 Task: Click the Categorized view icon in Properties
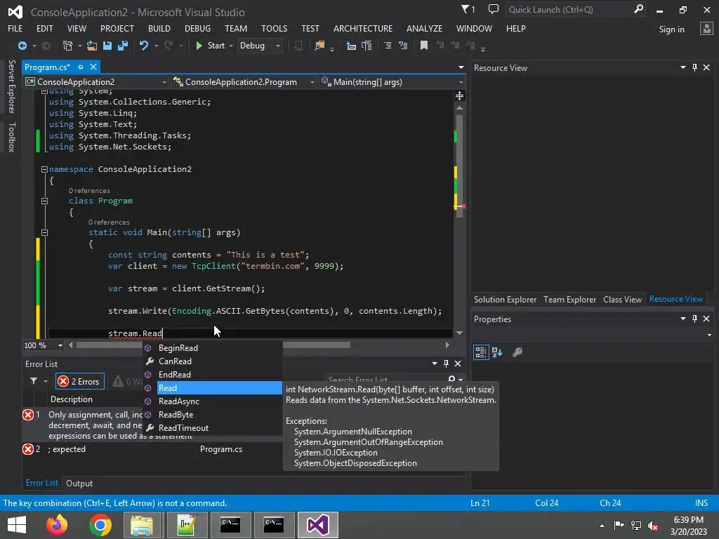(480, 352)
